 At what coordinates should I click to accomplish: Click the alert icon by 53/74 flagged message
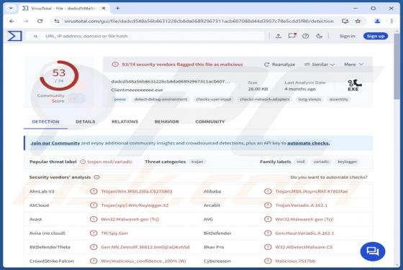point(115,65)
